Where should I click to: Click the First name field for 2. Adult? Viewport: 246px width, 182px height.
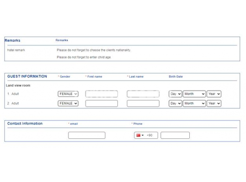pos(102,103)
